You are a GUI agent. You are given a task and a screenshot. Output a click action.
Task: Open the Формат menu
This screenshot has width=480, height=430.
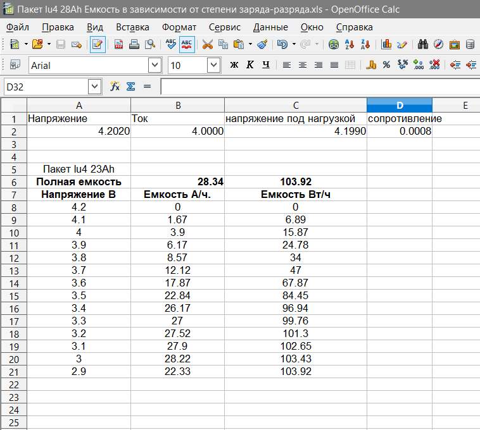point(179,27)
